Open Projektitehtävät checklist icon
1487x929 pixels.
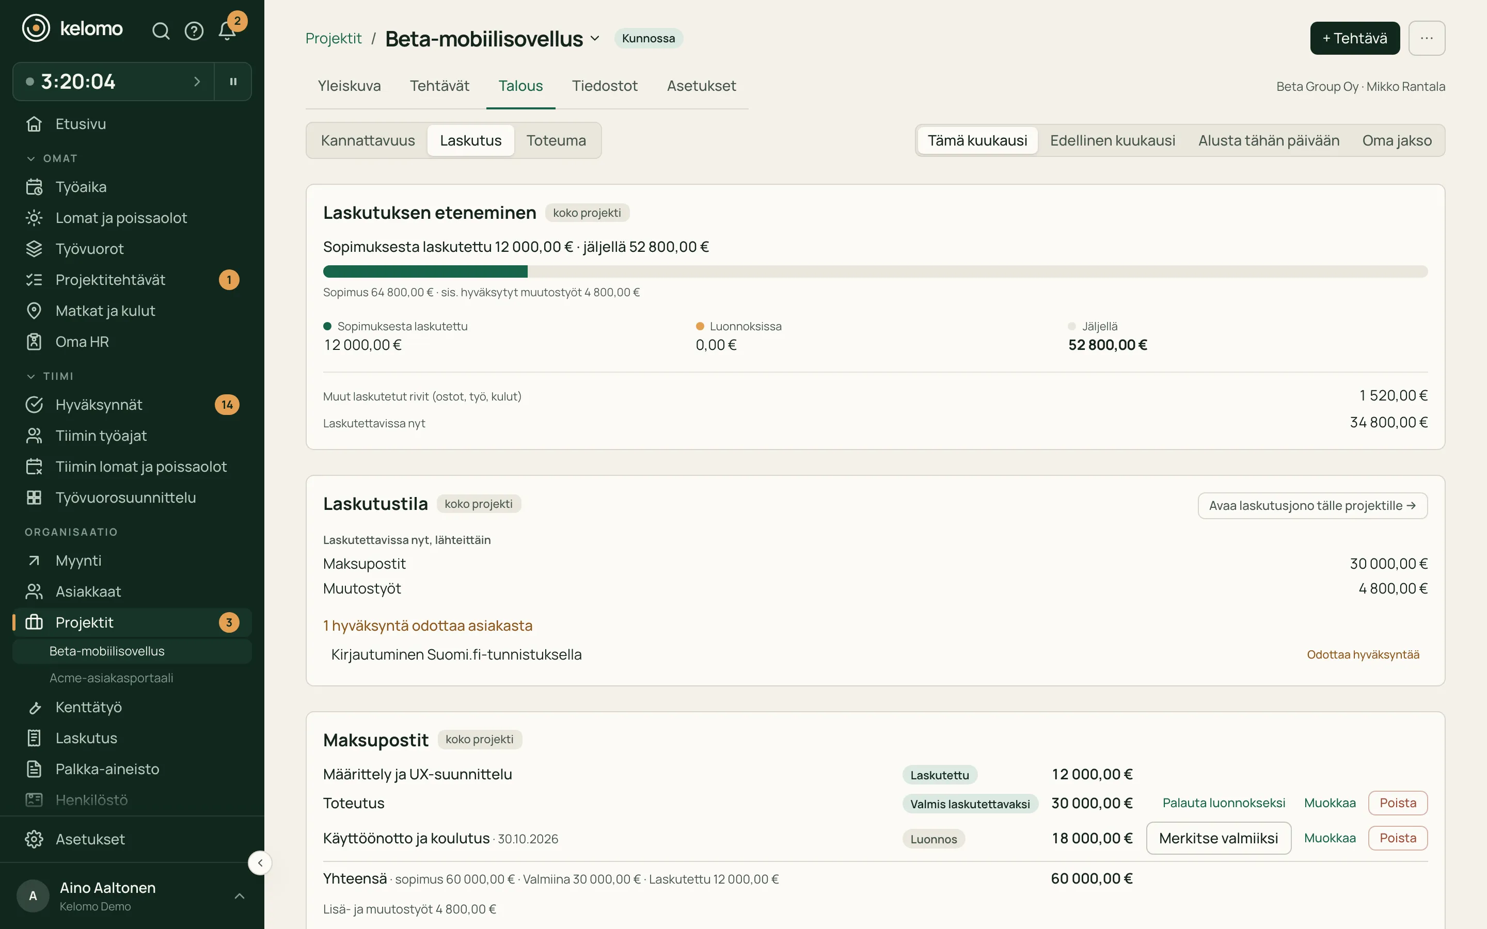pos(35,280)
